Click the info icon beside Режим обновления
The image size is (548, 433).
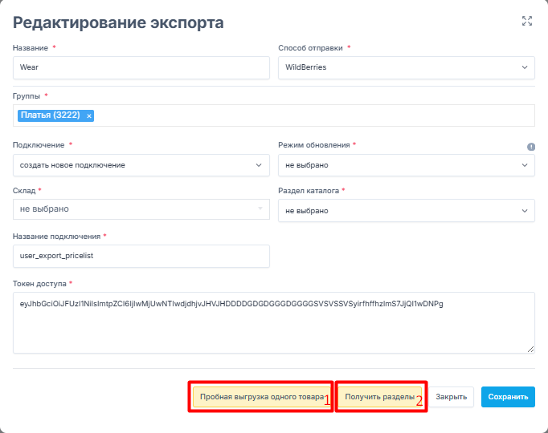pos(531,147)
